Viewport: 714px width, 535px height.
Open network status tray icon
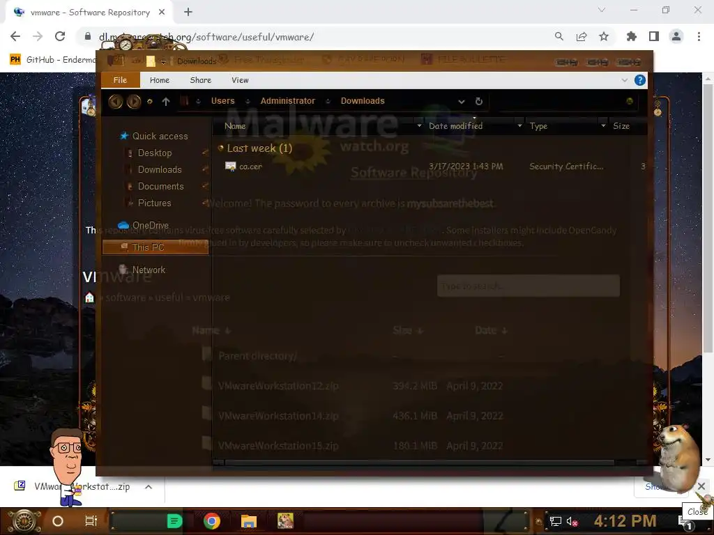[555, 521]
